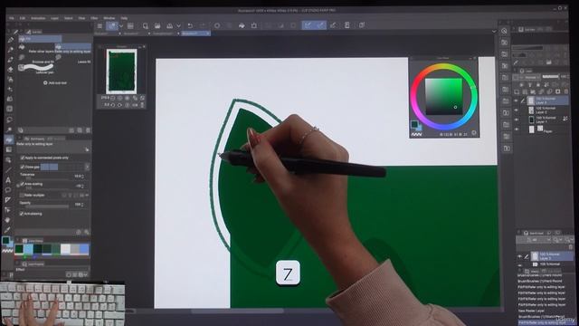Image resolution: width=579 pixels, height=326 pixels.
Task: Click the settings icon at color wheel's bottom right
Action: 474,133
